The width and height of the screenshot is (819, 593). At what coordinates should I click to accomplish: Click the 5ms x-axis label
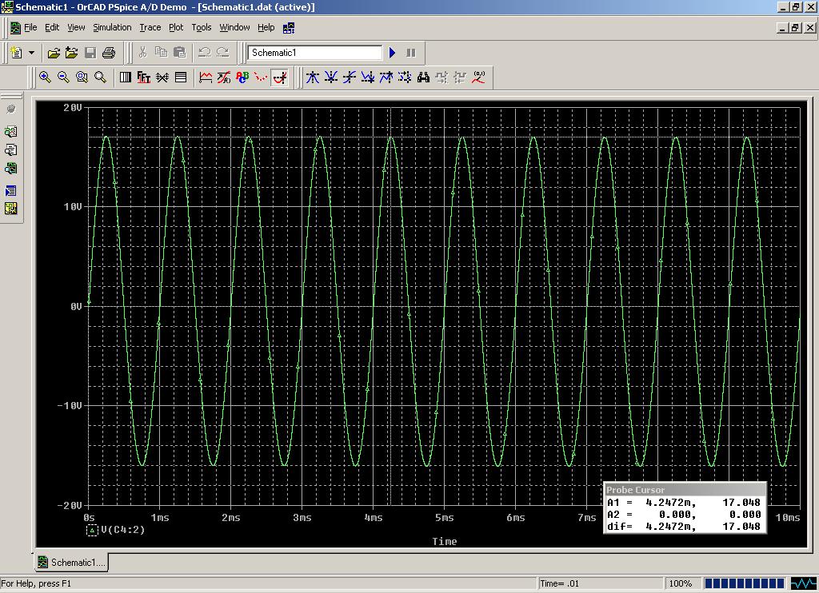point(445,517)
